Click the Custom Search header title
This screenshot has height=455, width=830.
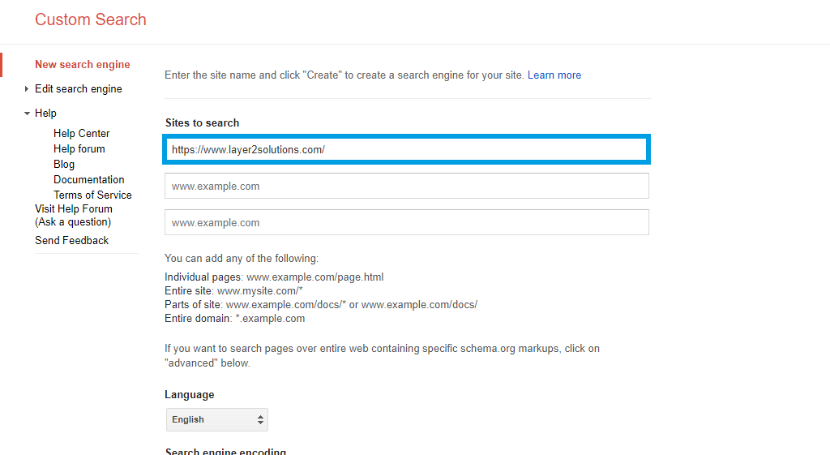[x=91, y=19]
